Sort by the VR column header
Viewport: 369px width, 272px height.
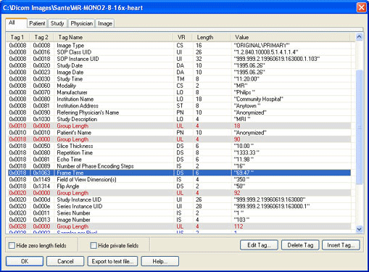183,37
